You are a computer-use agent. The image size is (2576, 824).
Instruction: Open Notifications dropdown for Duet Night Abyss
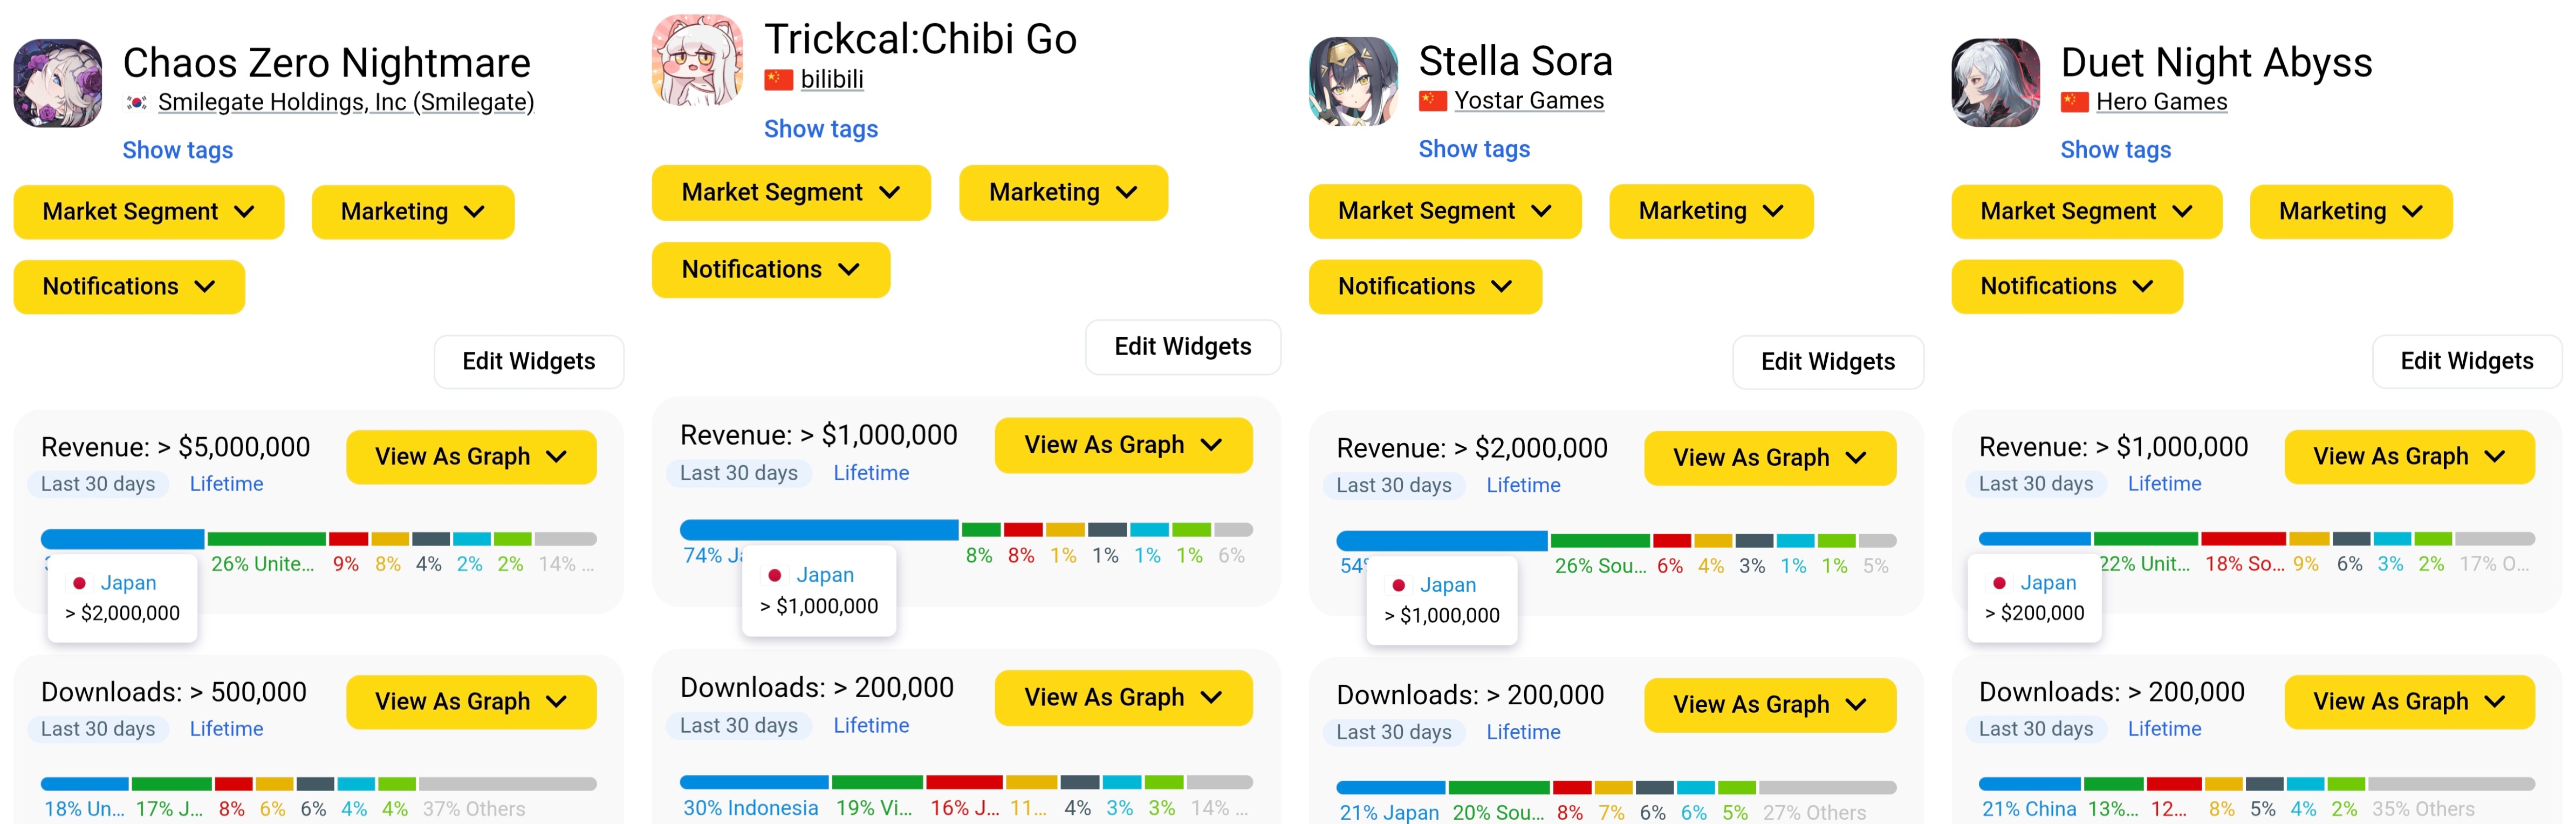pos(2066,287)
